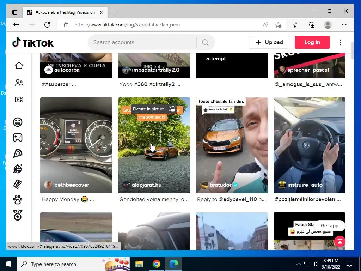Screen dimensions: 361x271
Task: Open Edge Settings and more menu
Action: tap(344, 25)
